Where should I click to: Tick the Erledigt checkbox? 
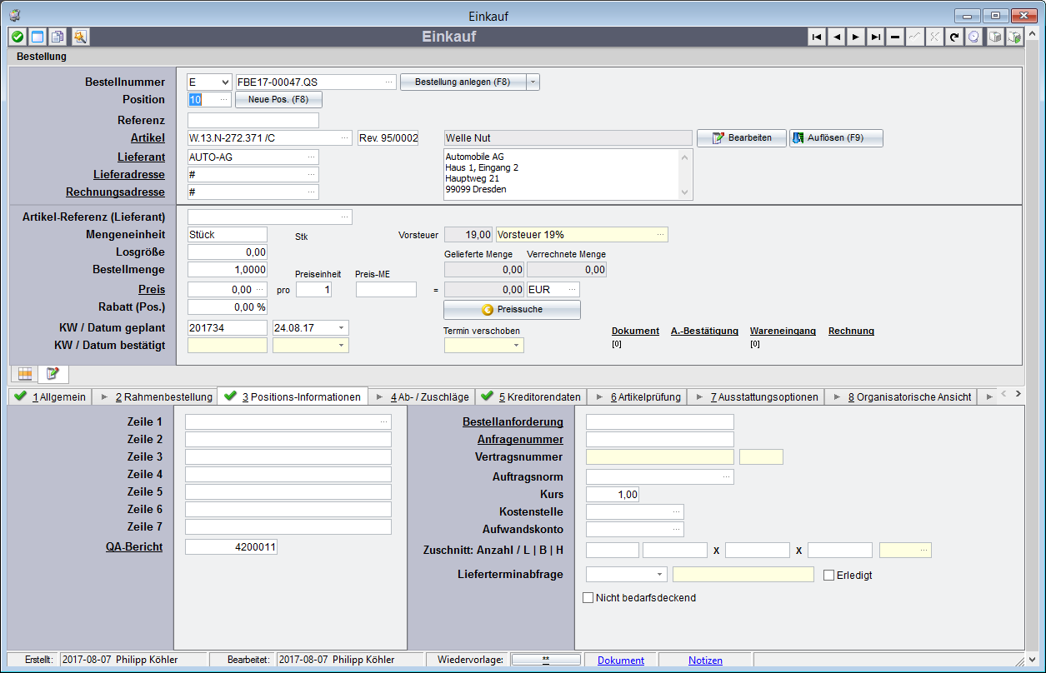tap(828, 575)
